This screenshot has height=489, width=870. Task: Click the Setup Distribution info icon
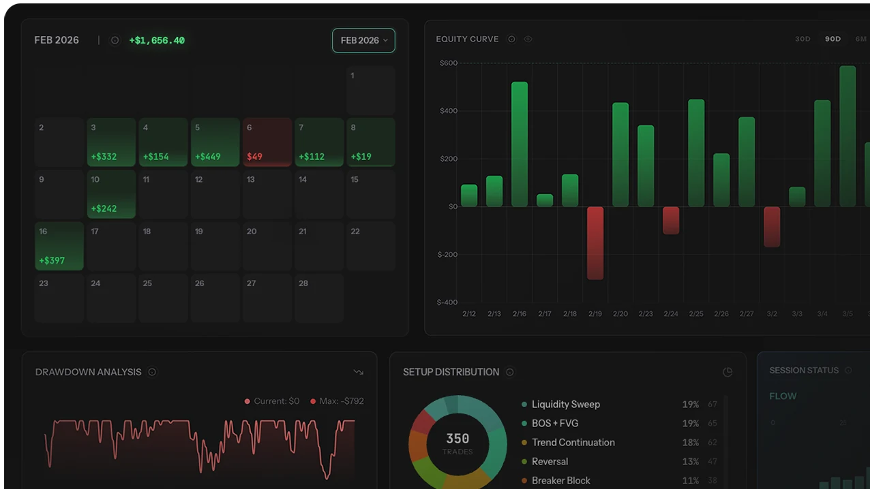click(x=509, y=372)
